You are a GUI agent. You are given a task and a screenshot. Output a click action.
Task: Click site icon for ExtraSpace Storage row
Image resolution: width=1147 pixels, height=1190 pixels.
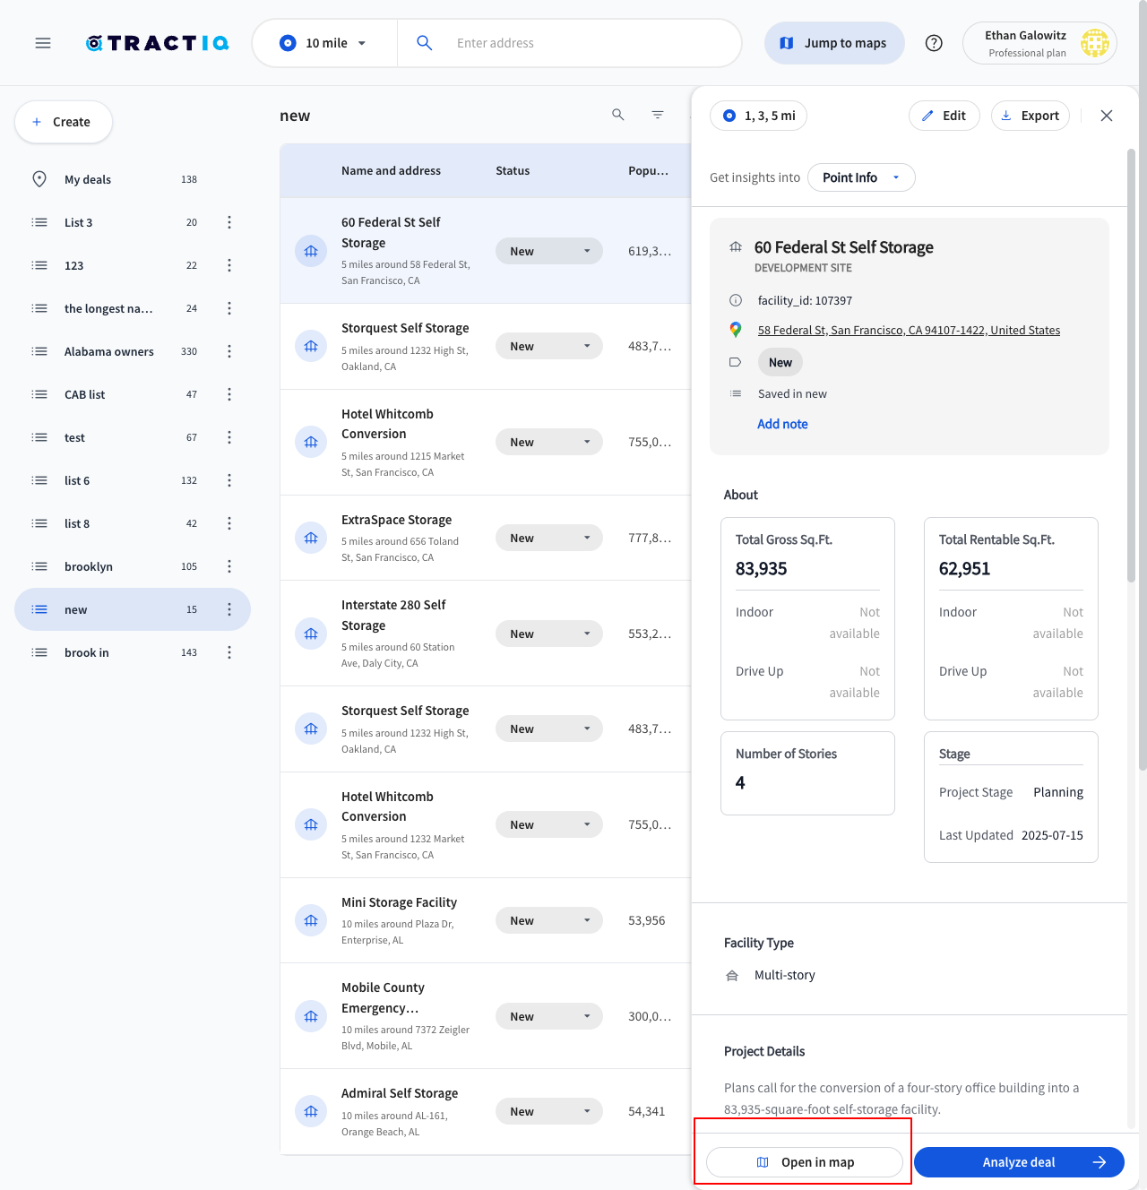coord(311,538)
